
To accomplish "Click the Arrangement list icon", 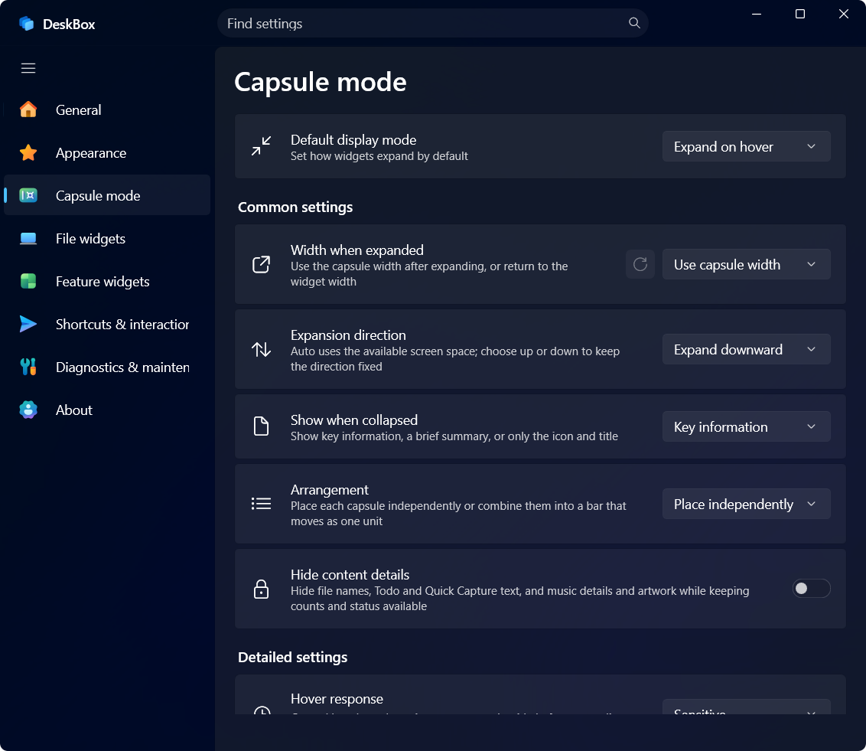I will click(x=261, y=504).
